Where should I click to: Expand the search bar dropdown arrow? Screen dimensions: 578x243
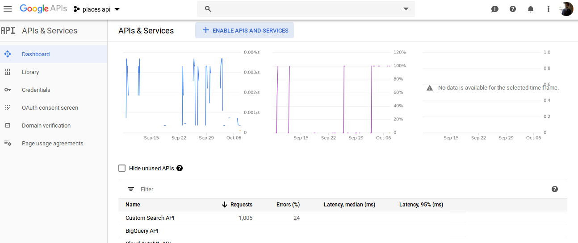coord(406,9)
